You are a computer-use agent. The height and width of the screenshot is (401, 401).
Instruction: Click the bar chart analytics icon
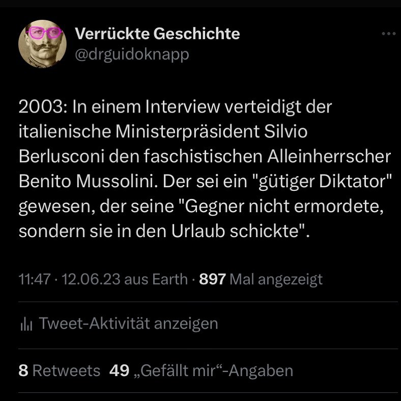tap(25, 324)
